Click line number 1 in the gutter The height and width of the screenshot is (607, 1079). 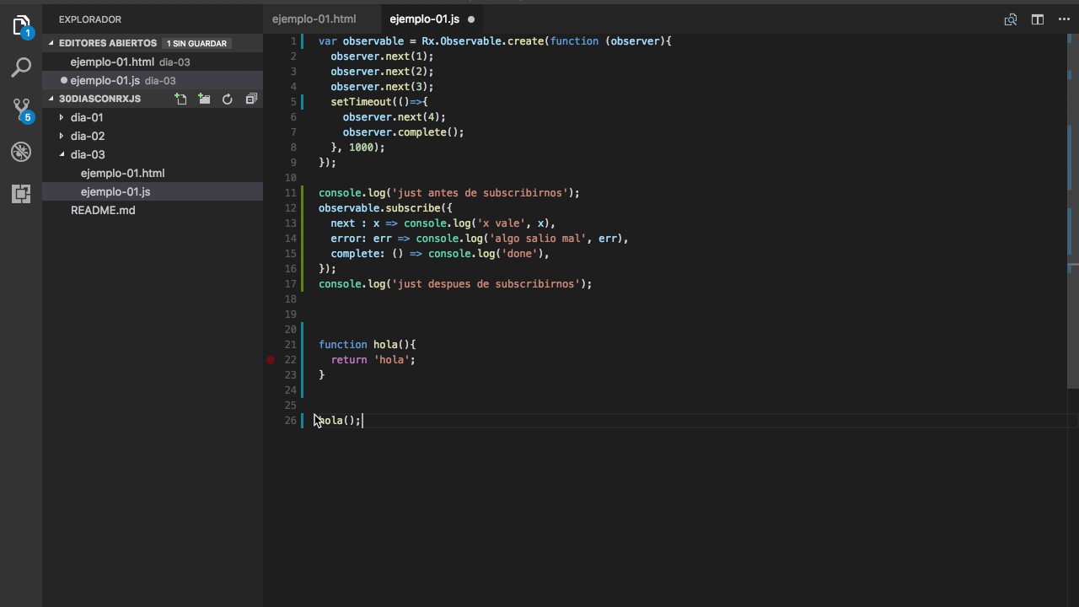tap(293, 41)
